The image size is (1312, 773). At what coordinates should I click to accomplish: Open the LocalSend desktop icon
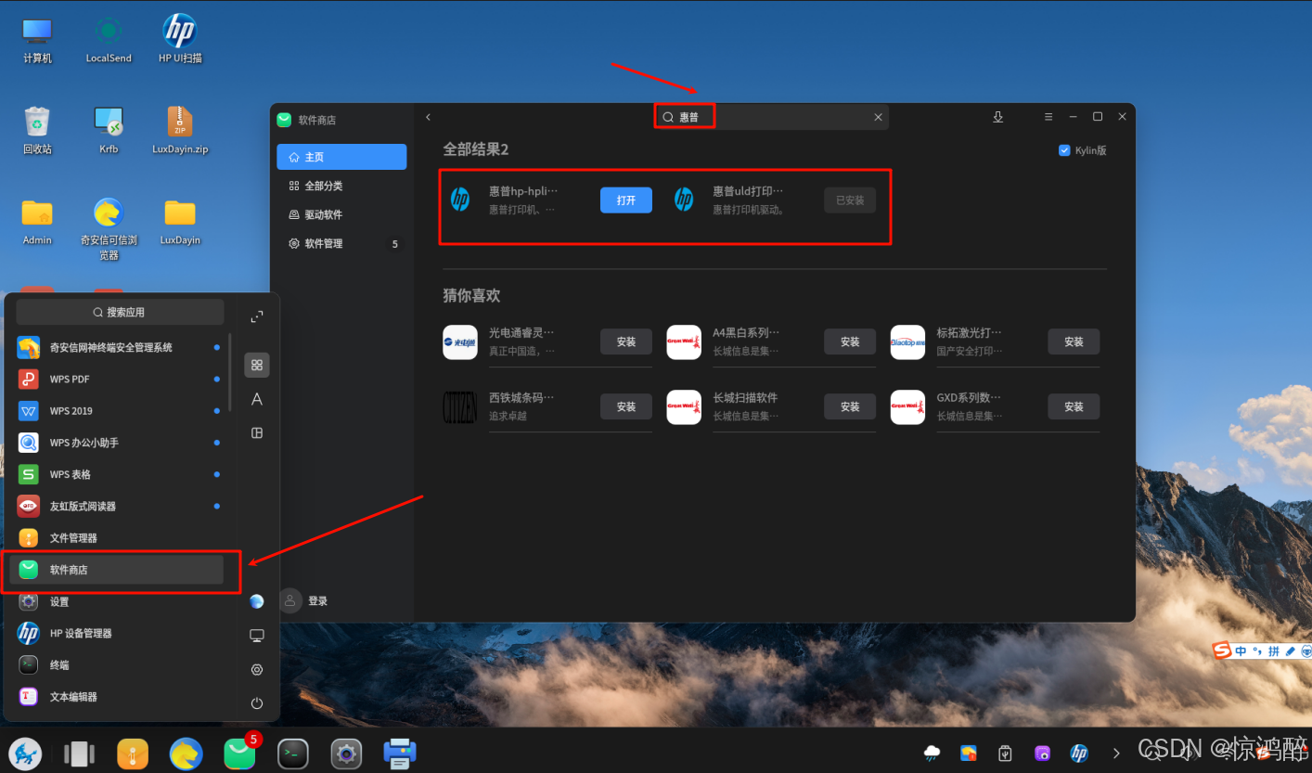pyautogui.click(x=109, y=39)
